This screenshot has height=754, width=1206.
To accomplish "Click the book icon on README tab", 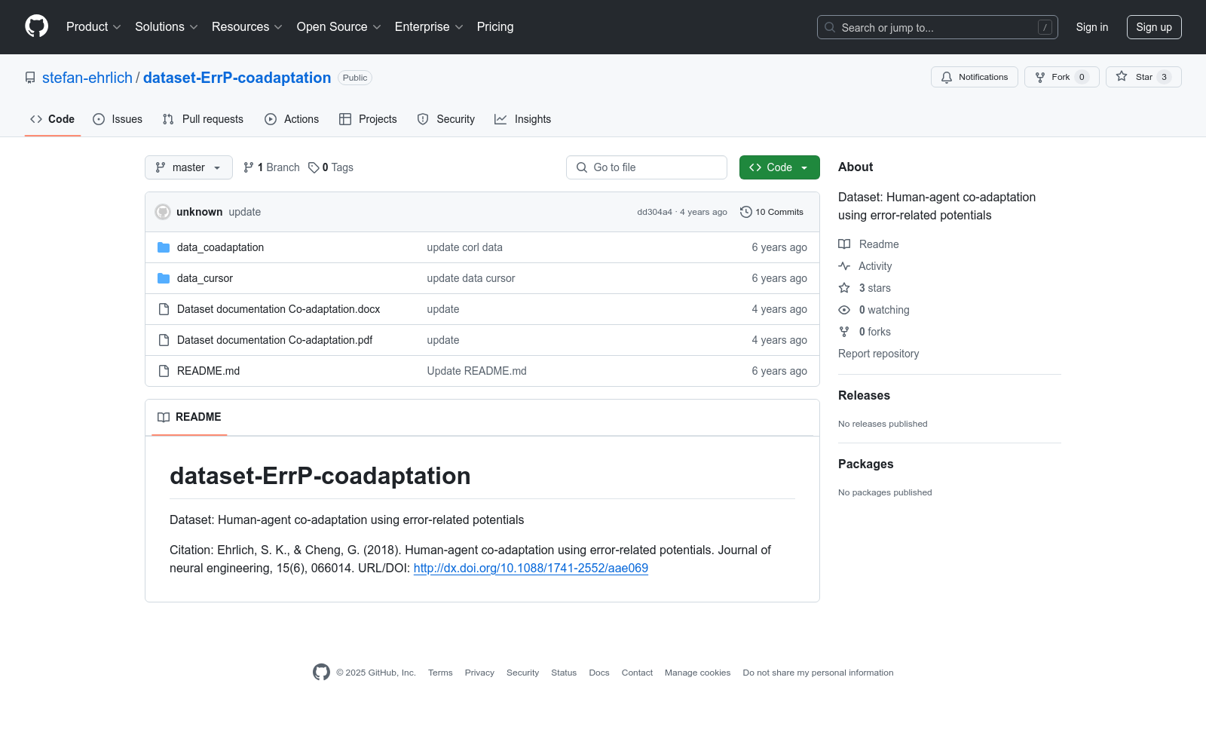I will click(x=164, y=417).
